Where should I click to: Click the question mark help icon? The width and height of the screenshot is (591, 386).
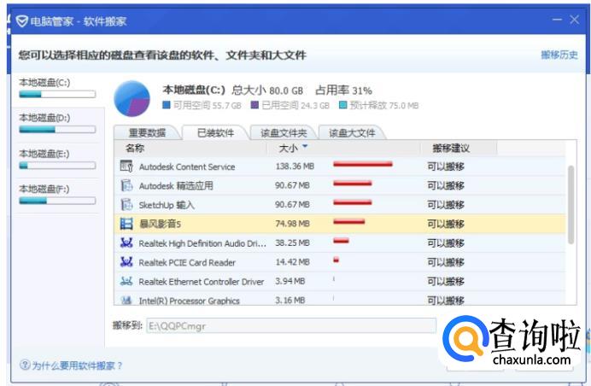25,365
